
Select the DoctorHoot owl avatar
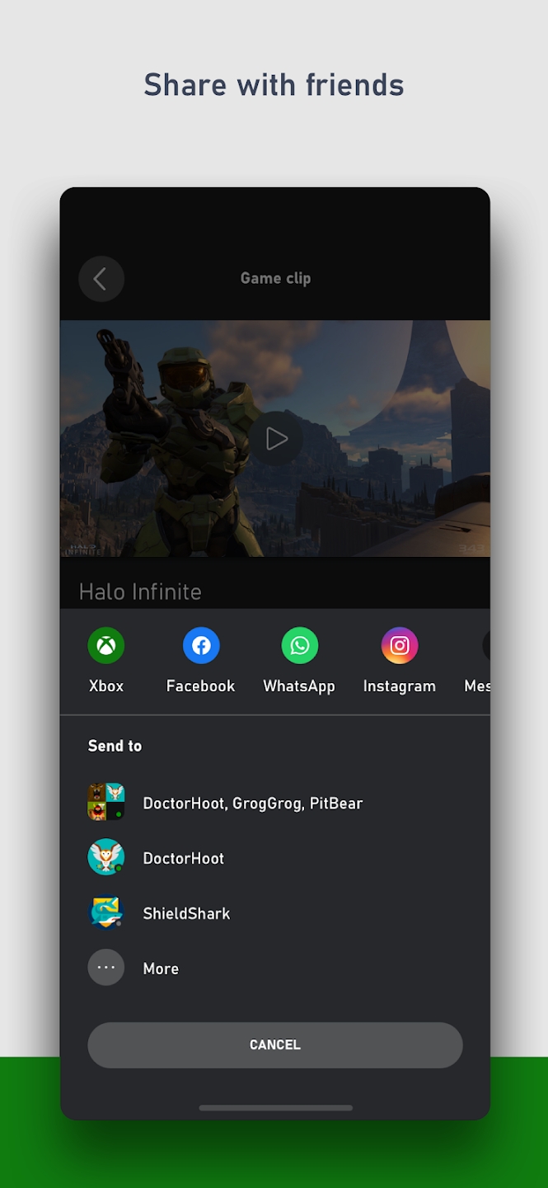pyautogui.click(x=106, y=858)
